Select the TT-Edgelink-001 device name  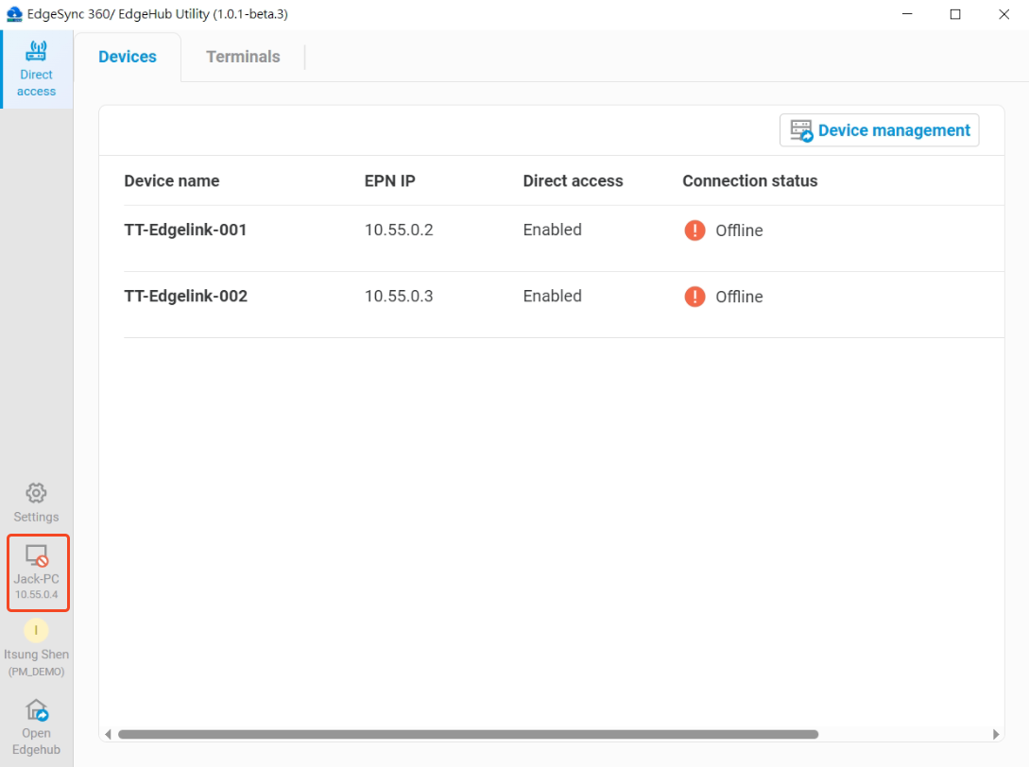click(184, 230)
